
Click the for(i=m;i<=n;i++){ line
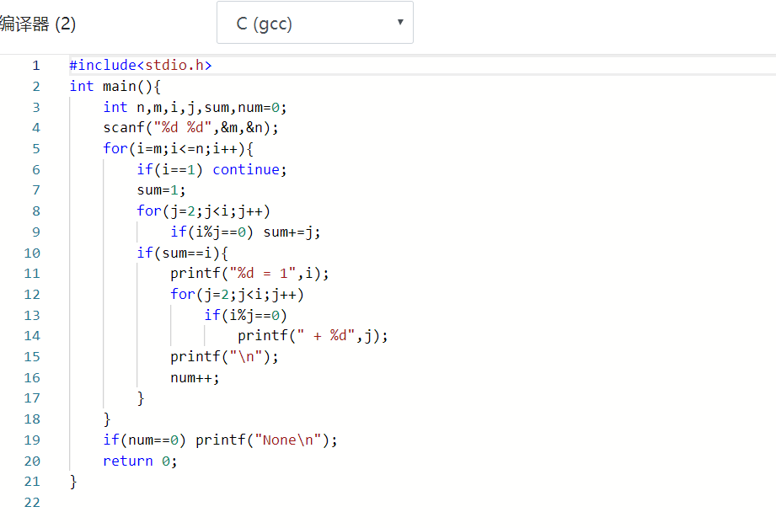(x=178, y=149)
